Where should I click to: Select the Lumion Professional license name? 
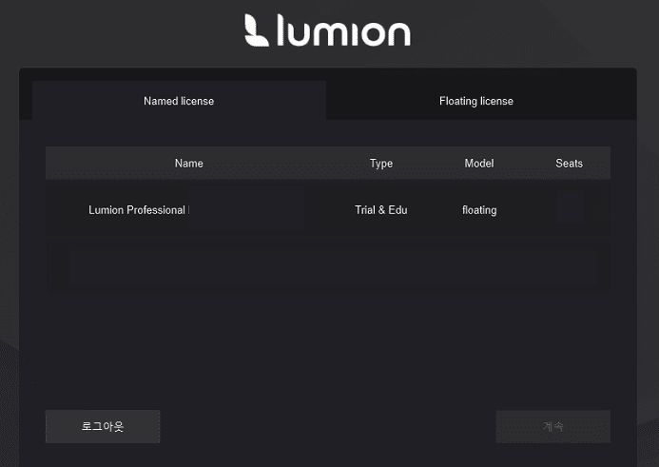(137, 210)
